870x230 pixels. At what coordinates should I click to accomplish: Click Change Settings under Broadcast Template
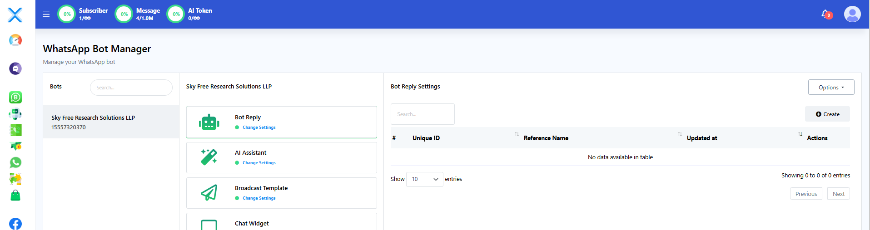coord(259,198)
